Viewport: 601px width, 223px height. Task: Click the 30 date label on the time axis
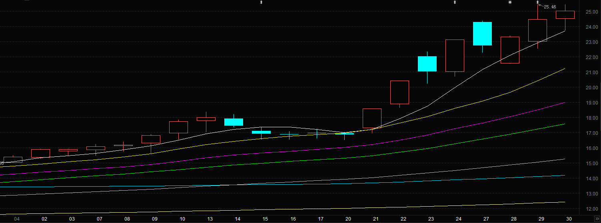click(569, 219)
